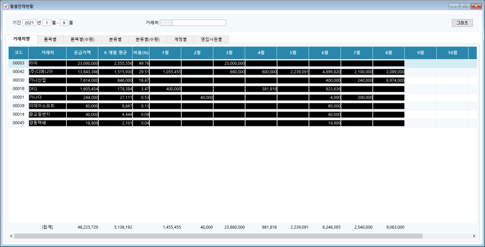Click the start month field showing 1

[x=47, y=23]
